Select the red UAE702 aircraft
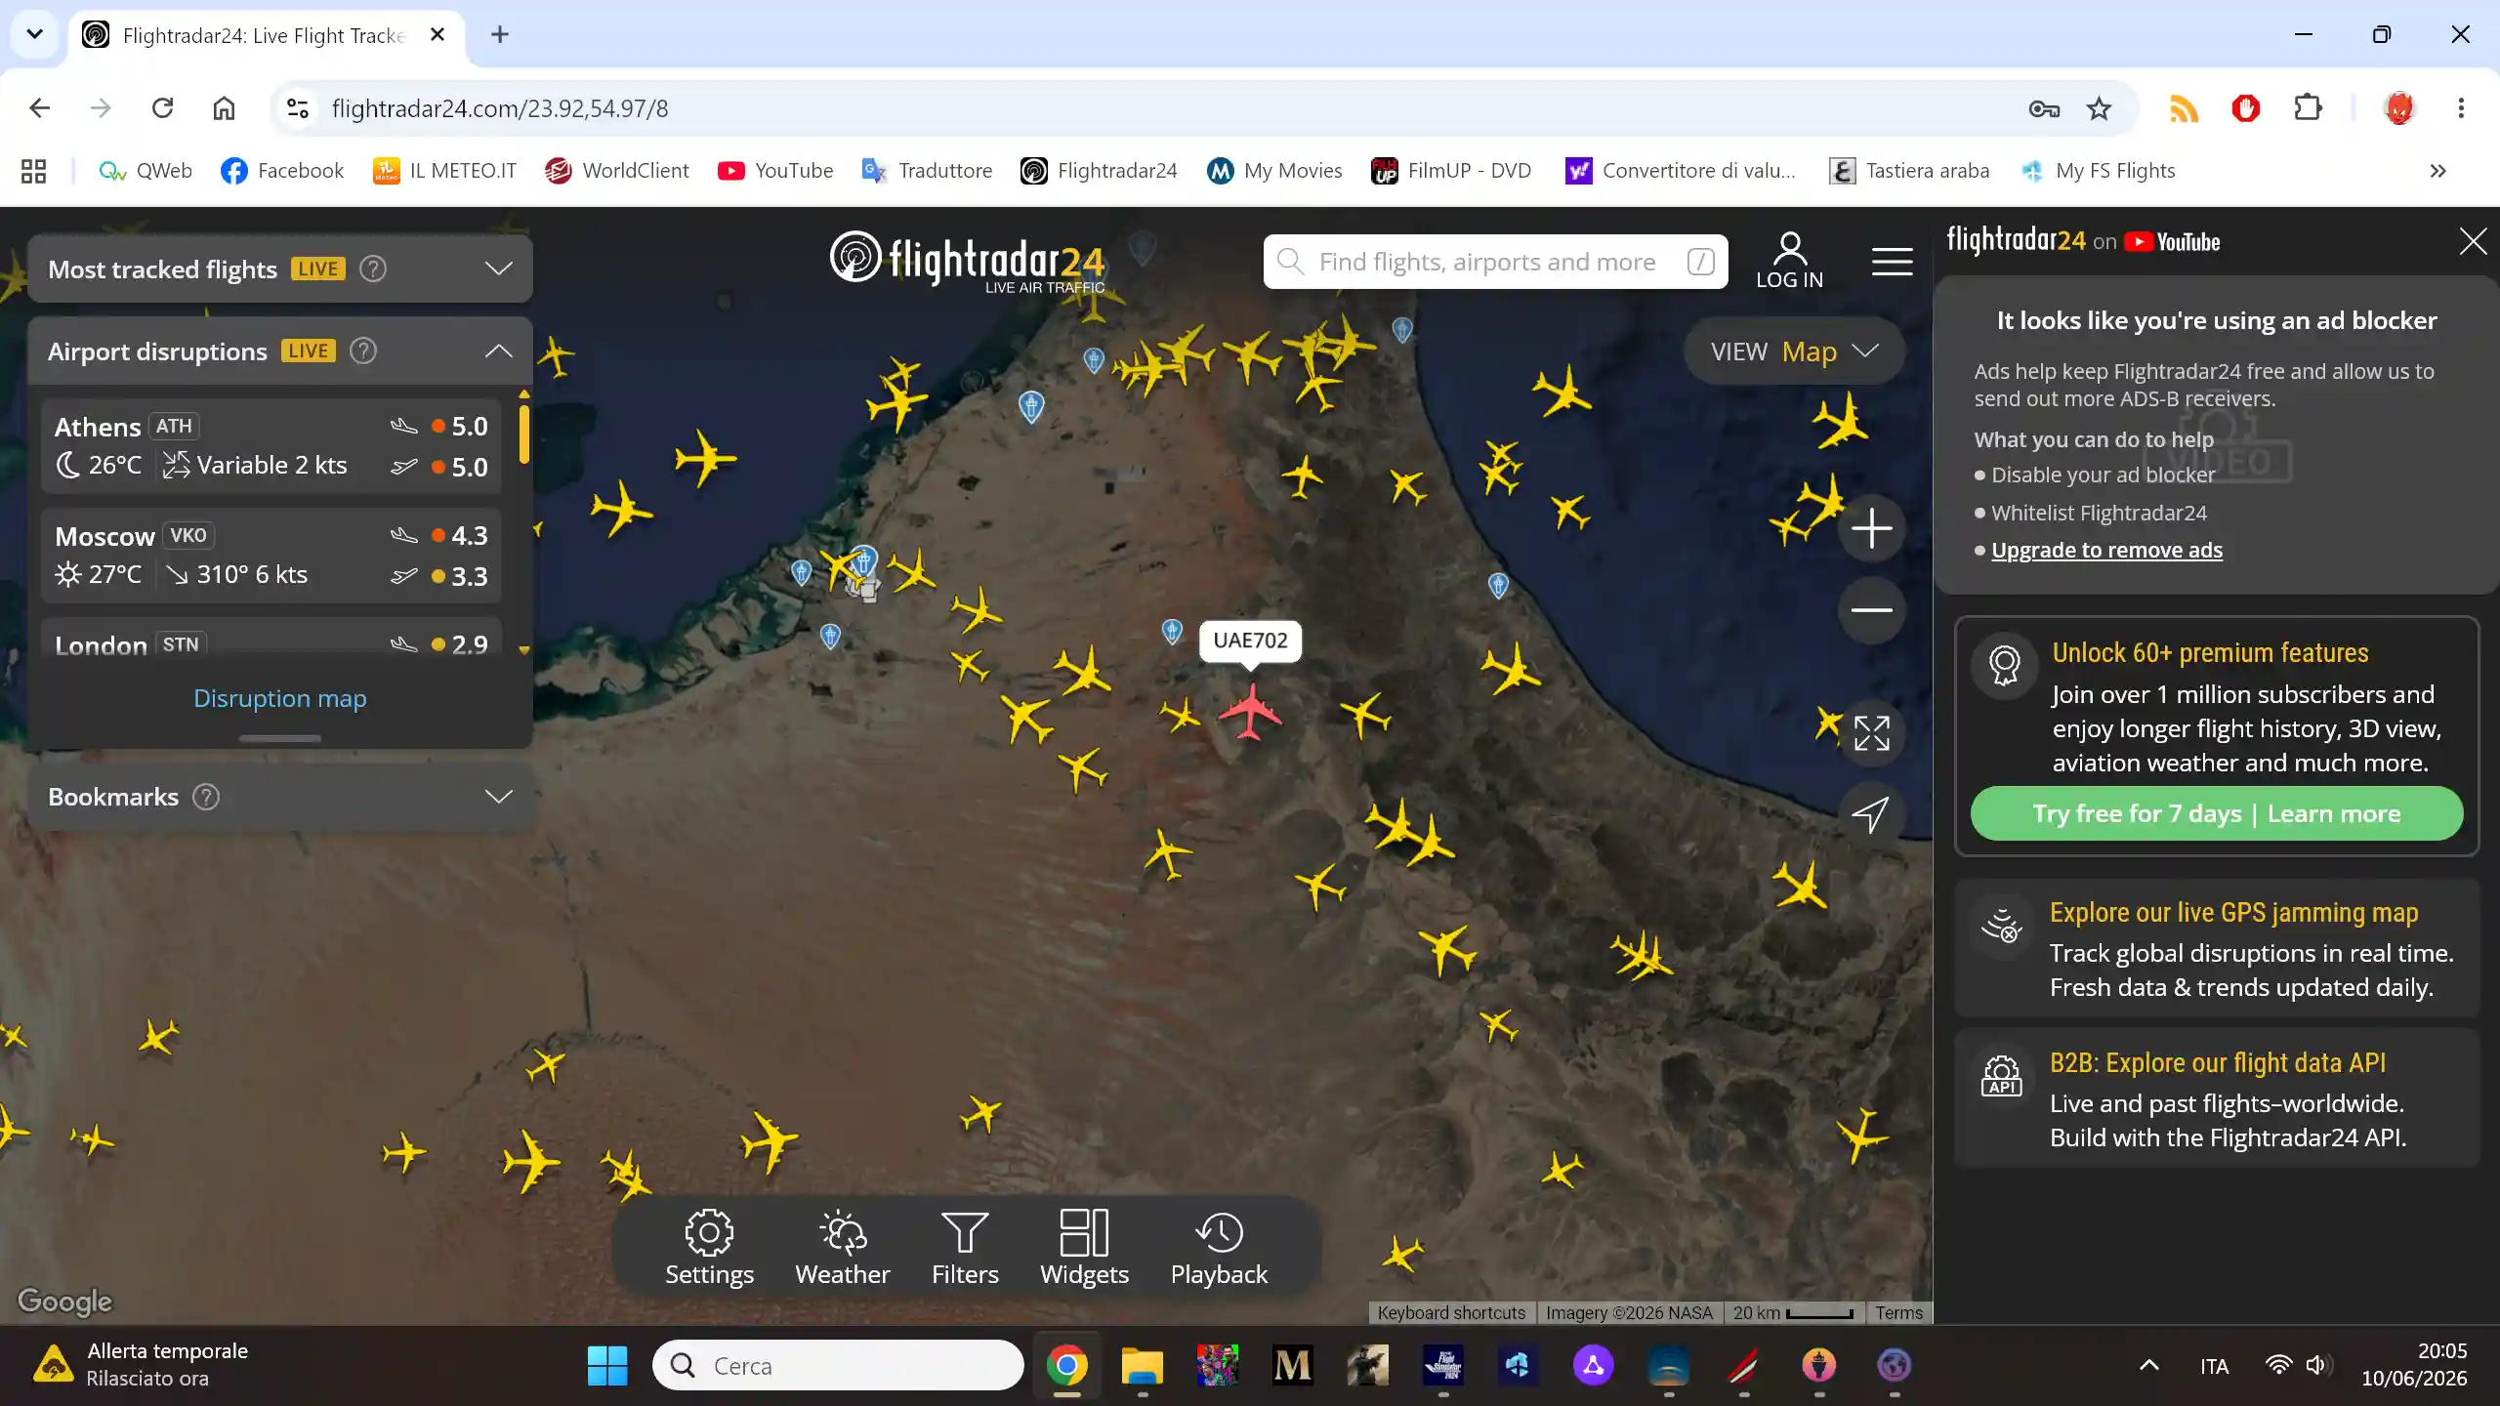Viewport: 2500px width, 1406px height. coord(1250,711)
